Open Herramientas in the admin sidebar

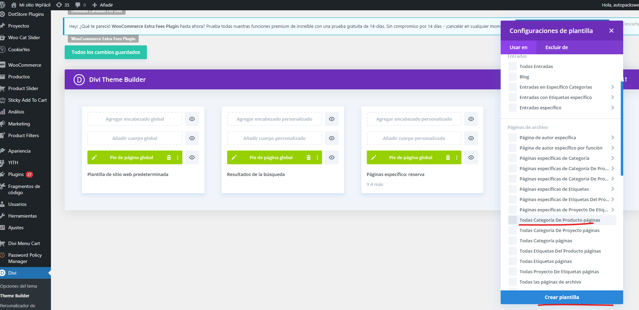(22, 216)
